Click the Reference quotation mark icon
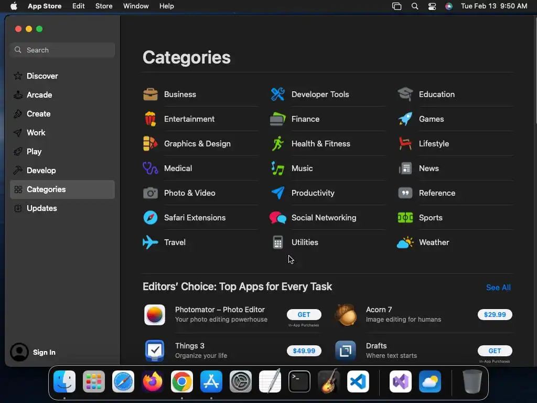 (x=405, y=193)
